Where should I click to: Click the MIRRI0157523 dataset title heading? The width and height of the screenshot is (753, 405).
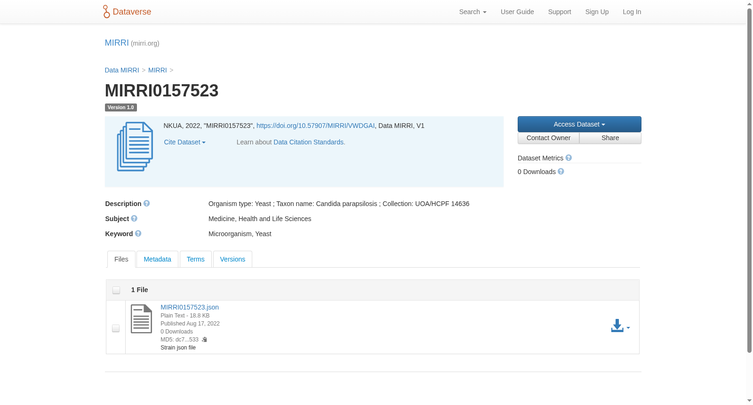tap(162, 90)
